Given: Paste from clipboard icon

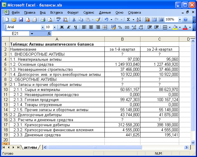Looking at the screenshot, I should coord(88,20).
